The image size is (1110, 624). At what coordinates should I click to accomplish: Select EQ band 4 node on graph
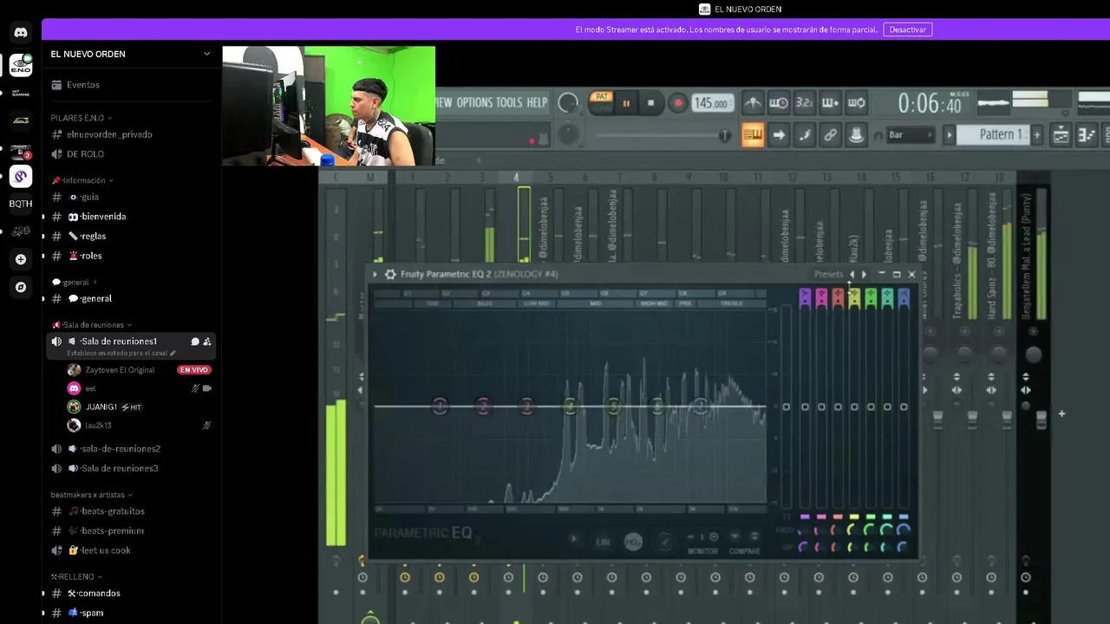click(570, 406)
